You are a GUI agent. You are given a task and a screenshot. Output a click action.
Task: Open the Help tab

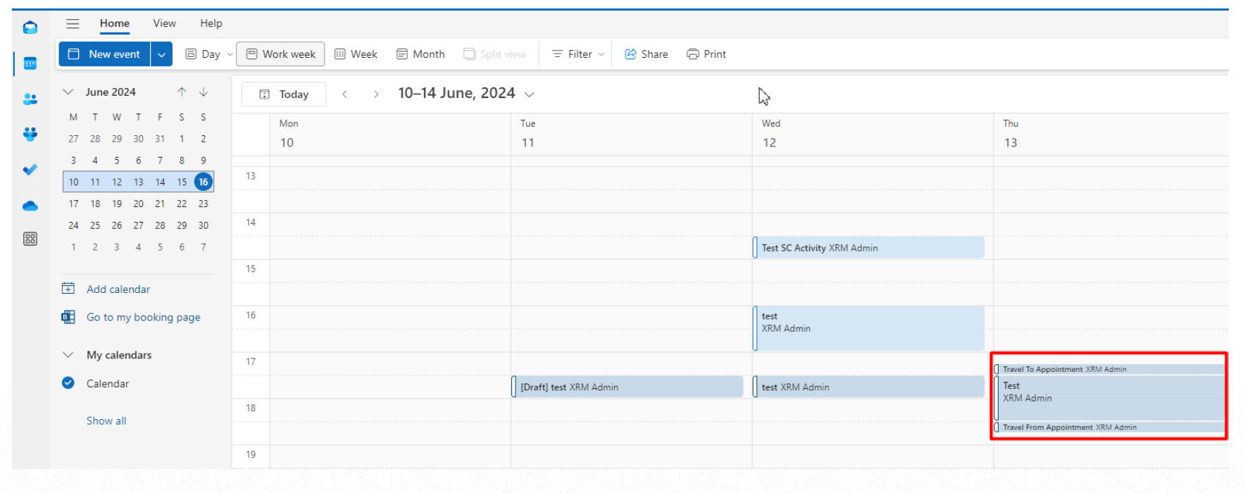click(211, 23)
